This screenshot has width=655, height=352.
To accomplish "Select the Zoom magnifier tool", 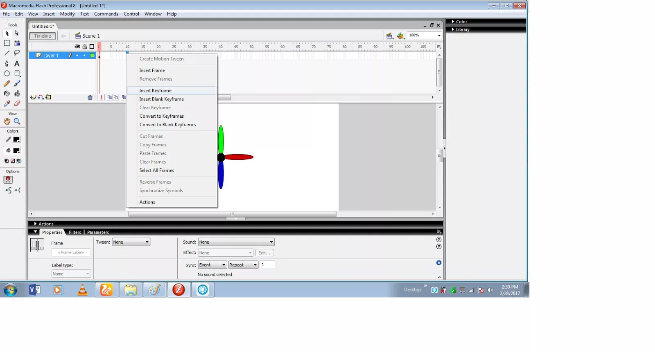I will point(17,121).
